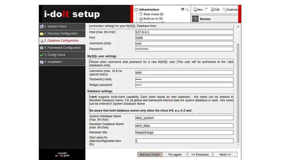Click the Port field containing 3306
This screenshot has width=286, height=160.
pyautogui.click(x=184, y=38)
